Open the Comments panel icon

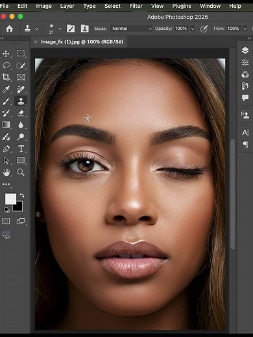coord(245,98)
